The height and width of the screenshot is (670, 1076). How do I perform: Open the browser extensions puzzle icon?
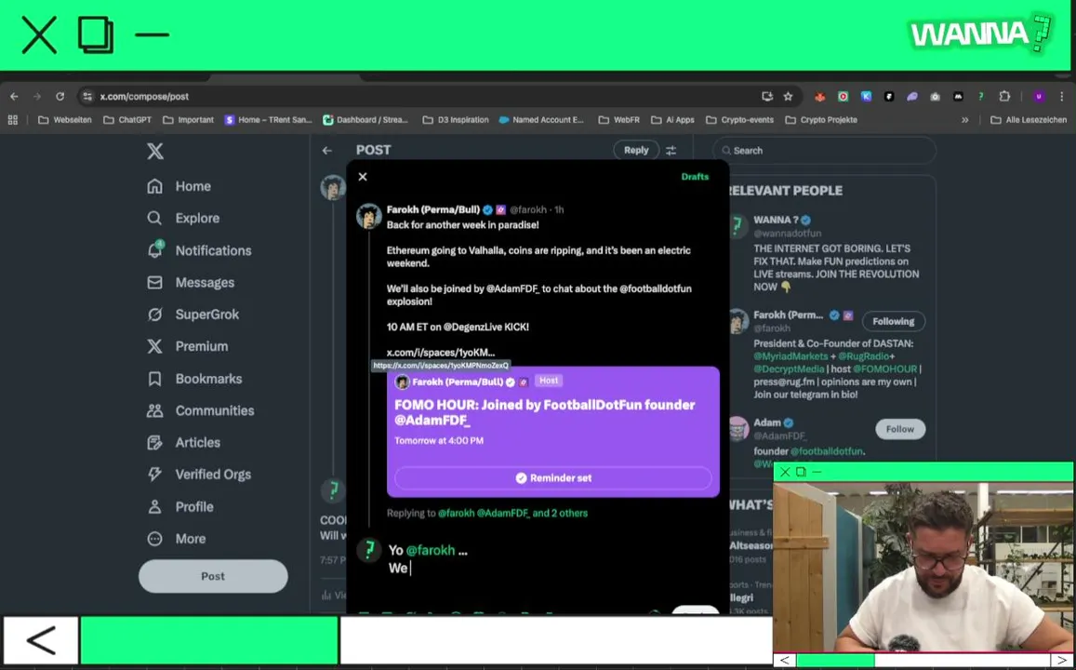coord(1004,96)
